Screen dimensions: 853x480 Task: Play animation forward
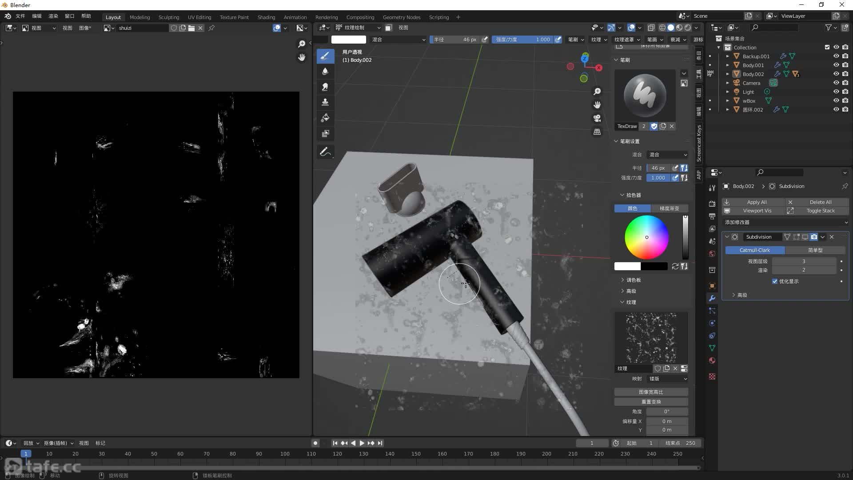point(362,443)
